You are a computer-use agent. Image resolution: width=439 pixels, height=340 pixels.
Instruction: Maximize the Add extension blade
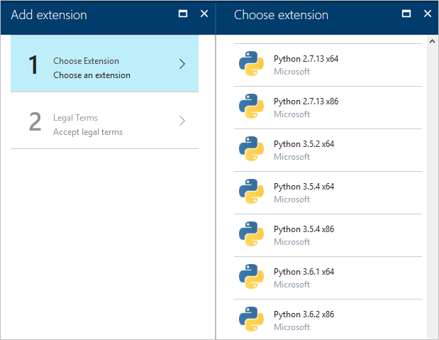pos(183,14)
